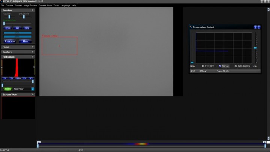Click the green AUTO histogram button
Image resolution: width=270 pixels, height=152 pixels.
pos(7,89)
